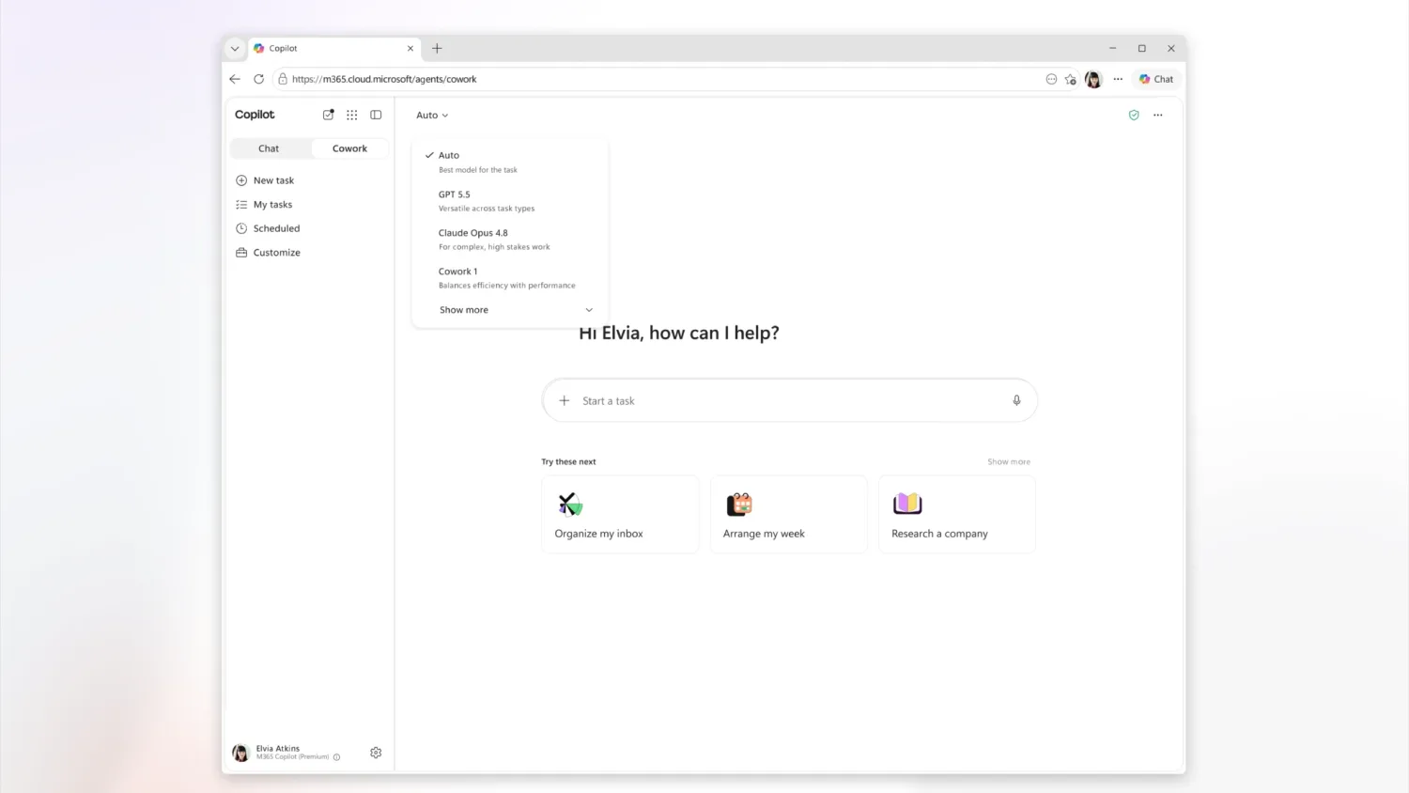Click the Copilot Chat button in browser toolbar

1156,79
